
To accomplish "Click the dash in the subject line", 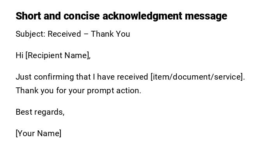I will pos(86,34).
